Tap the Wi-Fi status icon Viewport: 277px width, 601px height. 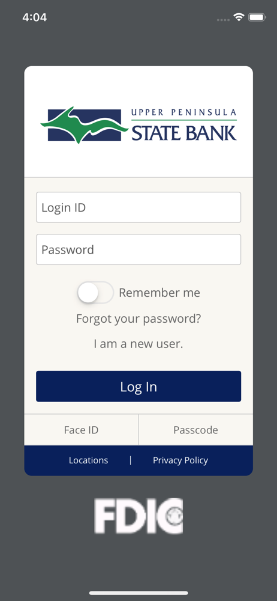[x=239, y=17]
